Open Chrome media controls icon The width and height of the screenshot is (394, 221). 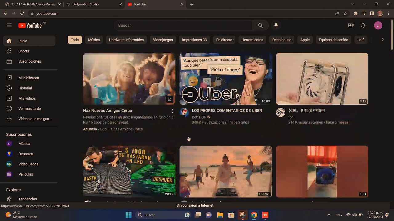[364, 14]
